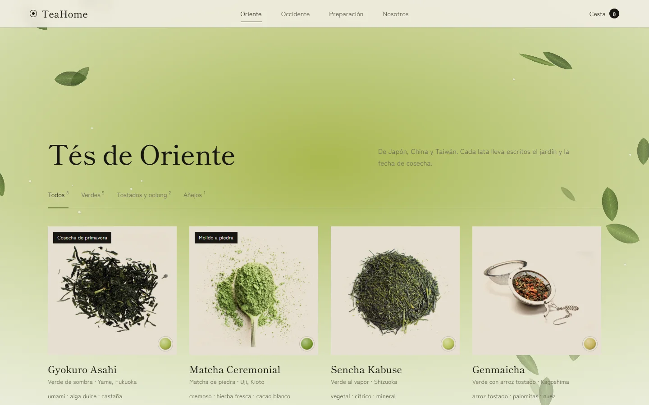649x405 pixels.
Task: Open the TeaHome home link
Action: point(59,14)
